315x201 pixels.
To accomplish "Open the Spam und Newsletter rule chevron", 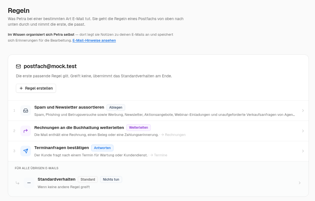I will pos(303,111).
